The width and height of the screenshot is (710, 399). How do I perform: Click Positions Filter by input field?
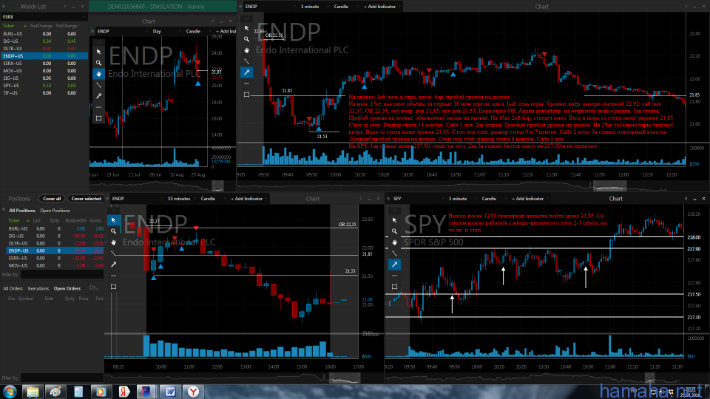(x=62, y=275)
